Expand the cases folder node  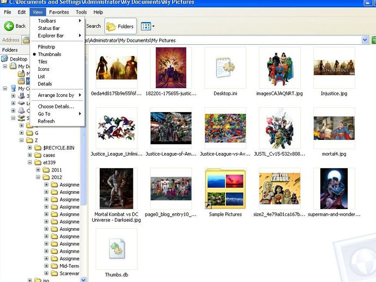[30, 155]
